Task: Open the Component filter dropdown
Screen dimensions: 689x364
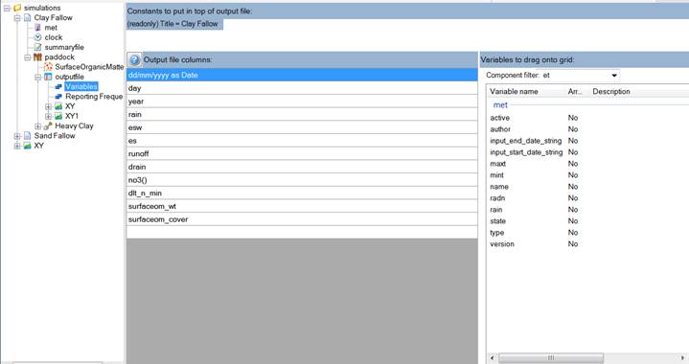Action: point(614,76)
